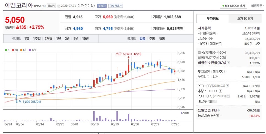
Task: Click the orange 60-day moving average swatch
Action: point(21,50)
